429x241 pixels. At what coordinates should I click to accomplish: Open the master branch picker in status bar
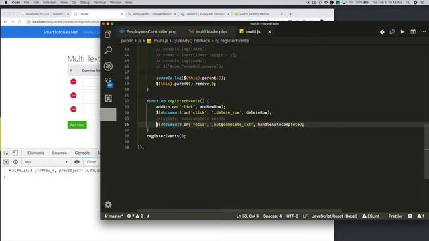pyautogui.click(x=114, y=216)
